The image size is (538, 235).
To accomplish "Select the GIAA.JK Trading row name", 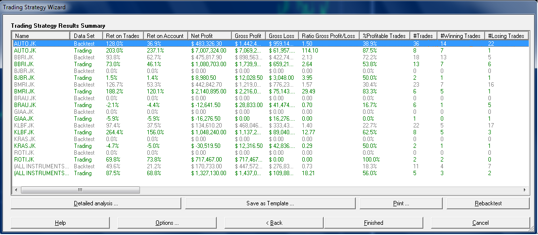I will [x=24, y=119].
